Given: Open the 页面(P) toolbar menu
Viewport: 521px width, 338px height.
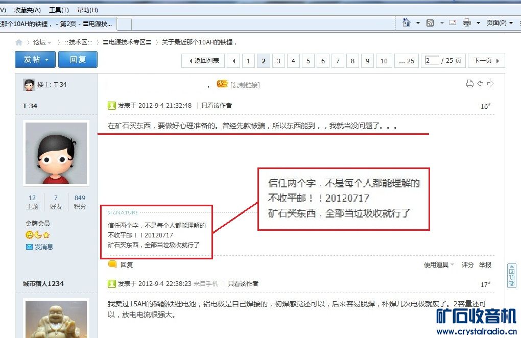Looking at the screenshot, I should click(500, 23).
